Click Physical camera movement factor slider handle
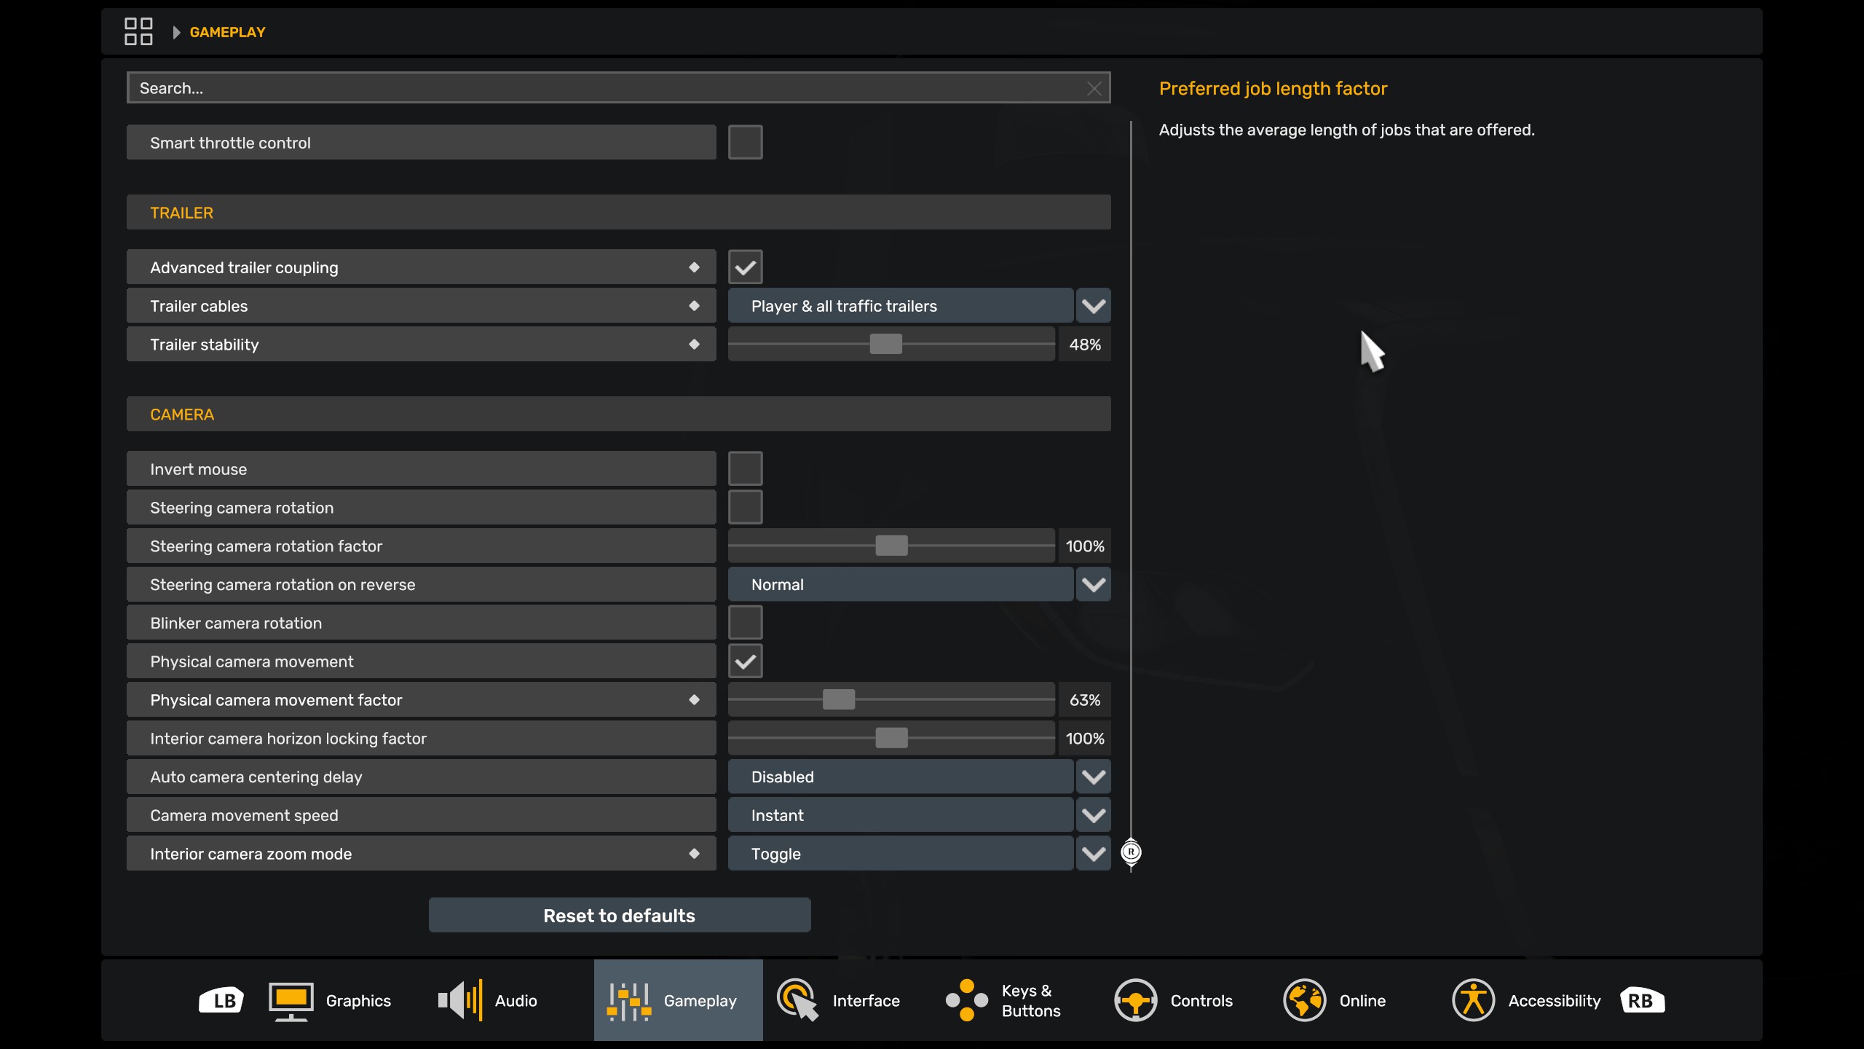The image size is (1864, 1049). coord(838,699)
